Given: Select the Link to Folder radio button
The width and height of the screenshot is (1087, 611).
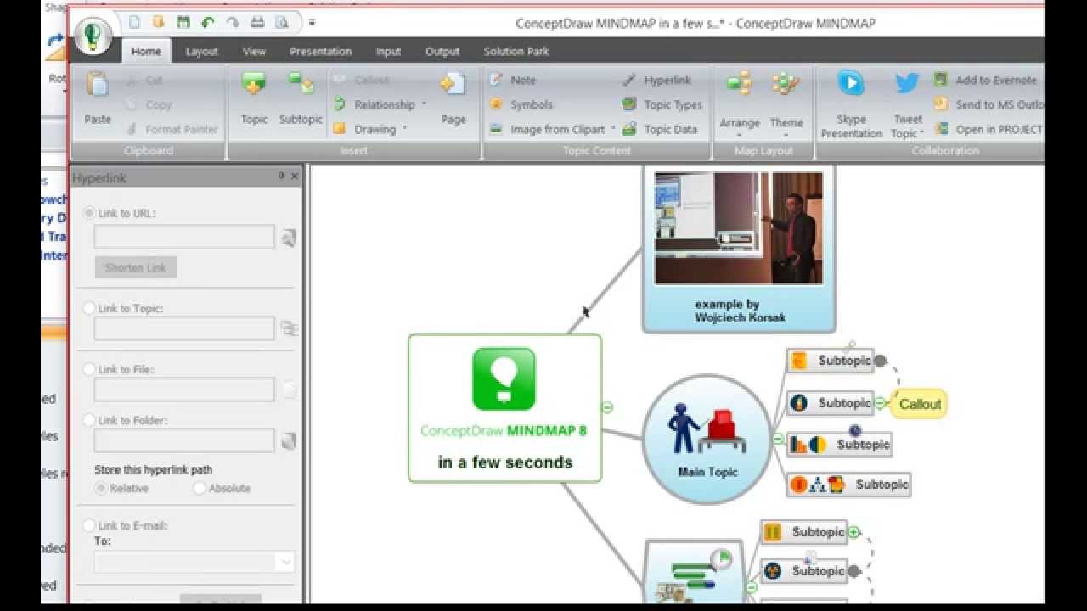Looking at the screenshot, I should click(x=89, y=420).
